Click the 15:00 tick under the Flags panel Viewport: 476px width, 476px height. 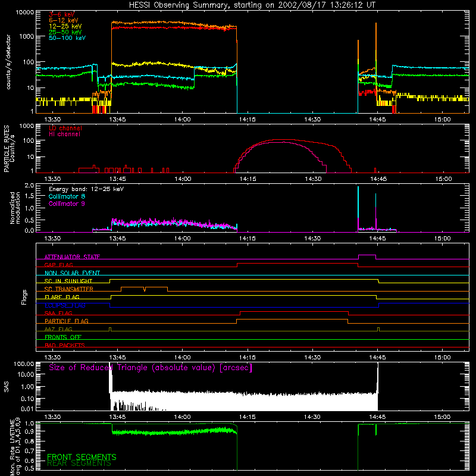tap(442, 358)
